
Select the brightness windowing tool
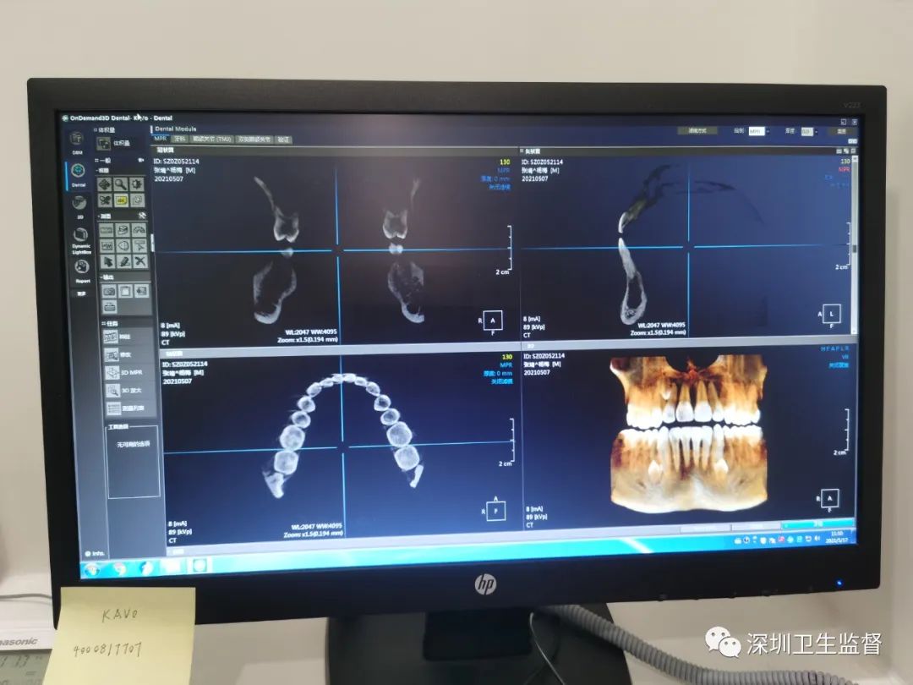(x=136, y=184)
